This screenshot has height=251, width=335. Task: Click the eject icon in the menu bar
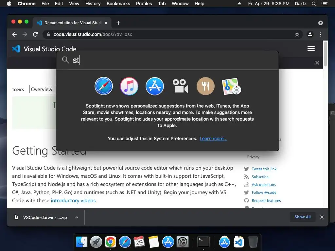click(239, 4)
